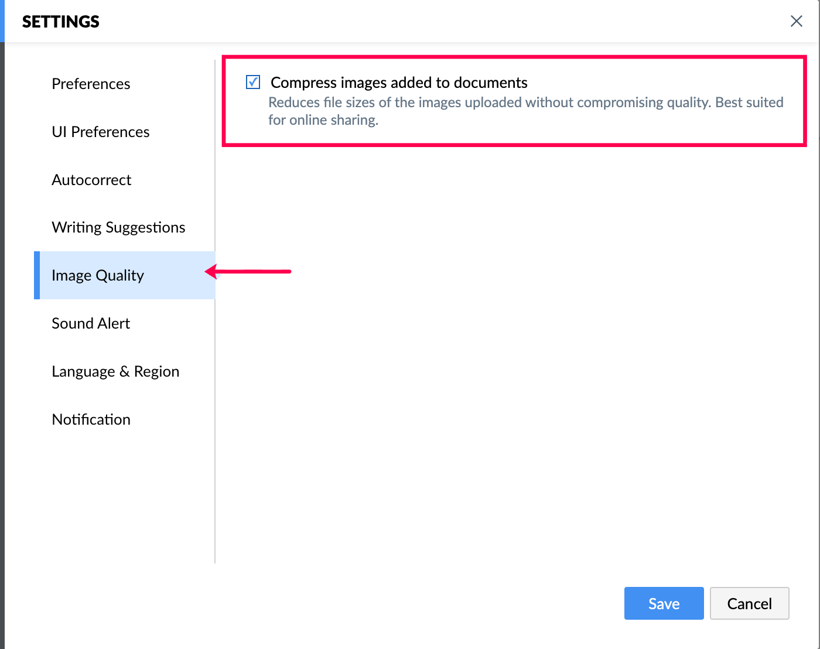The image size is (820, 649).
Task: Open the Preferences settings tab
Action: pyautogui.click(x=91, y=84)
